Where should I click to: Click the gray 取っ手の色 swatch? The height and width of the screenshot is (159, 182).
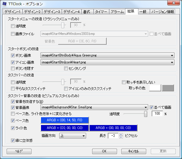pos(168,88)
